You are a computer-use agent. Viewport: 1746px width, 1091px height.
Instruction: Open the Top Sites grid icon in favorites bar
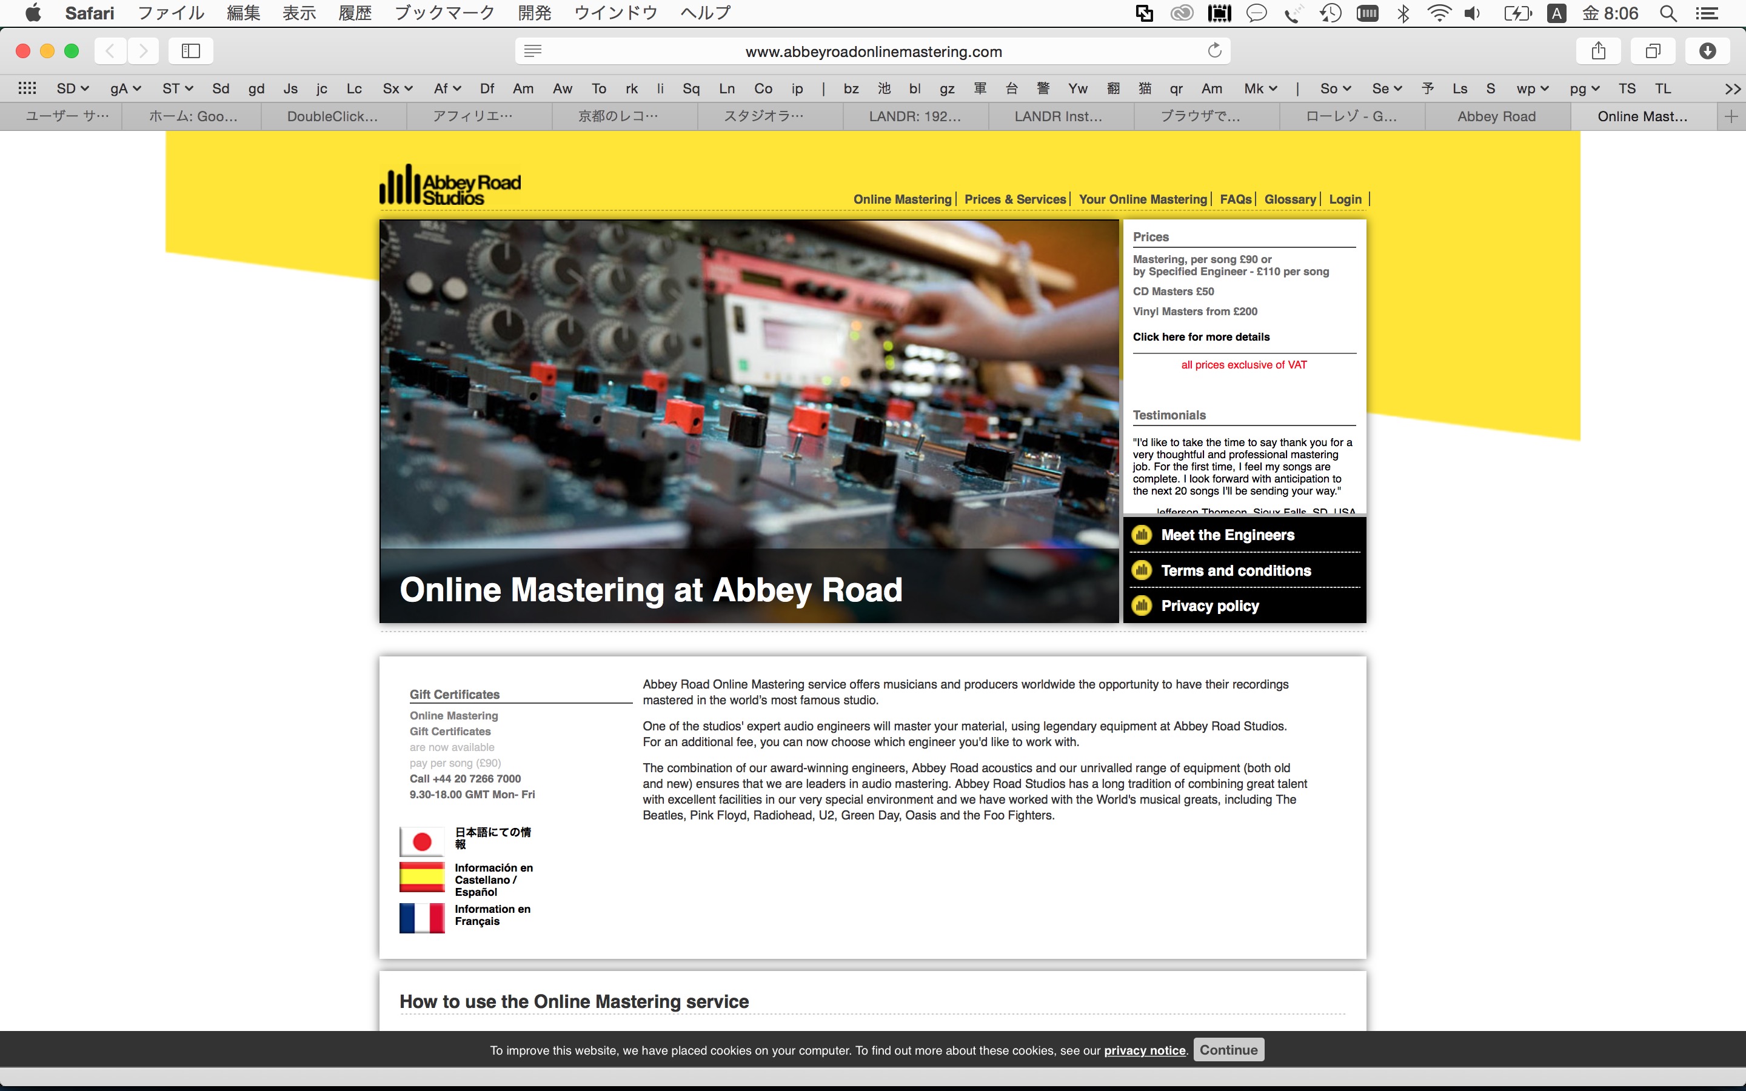[27, 88]
